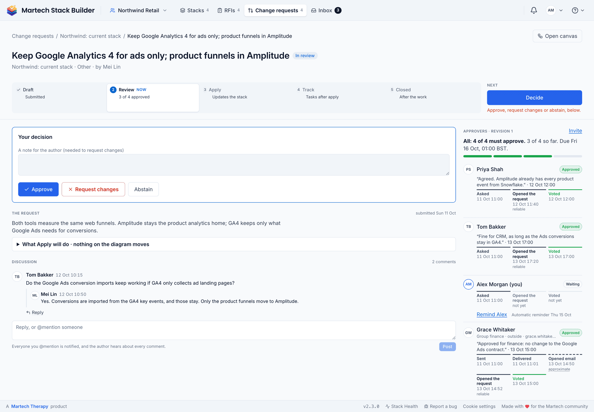Select the Apply step in the tracker
Viewport: 594px width, 412px height.
coord(247,98)
